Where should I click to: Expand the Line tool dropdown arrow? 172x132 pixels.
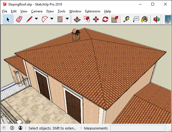coord(36,19)
